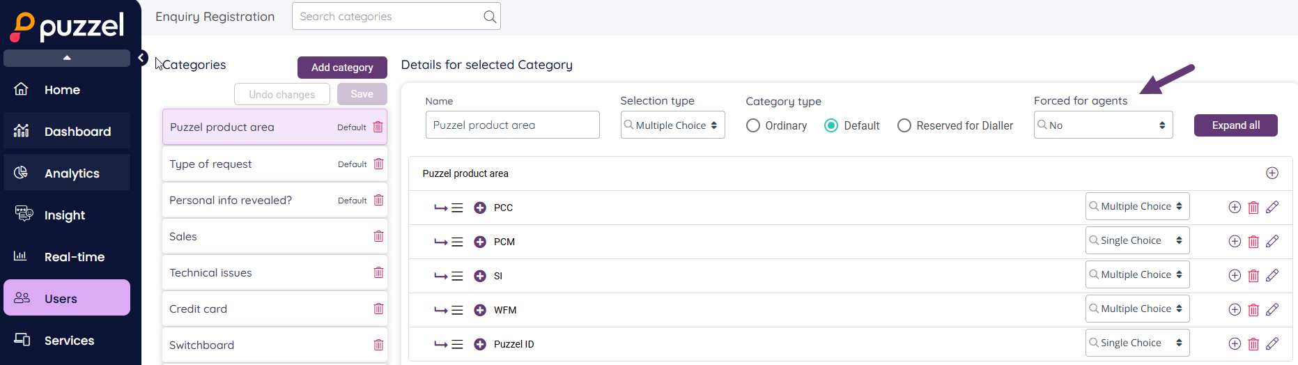This screenshot has width=1298, height=365.
Task: Click the pencil edit icon for PCC
Action: 1272,207
